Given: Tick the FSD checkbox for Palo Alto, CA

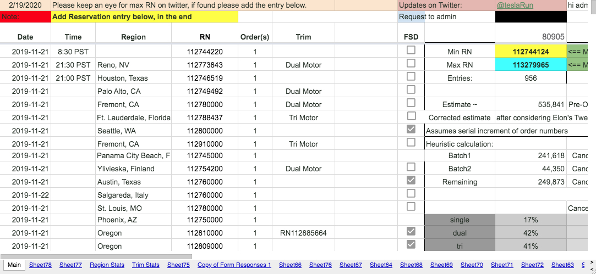Looking at the screenshot, I should 411,90.
